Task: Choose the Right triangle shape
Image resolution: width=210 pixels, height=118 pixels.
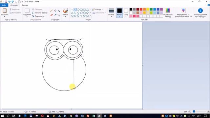Action: [75, 13]
